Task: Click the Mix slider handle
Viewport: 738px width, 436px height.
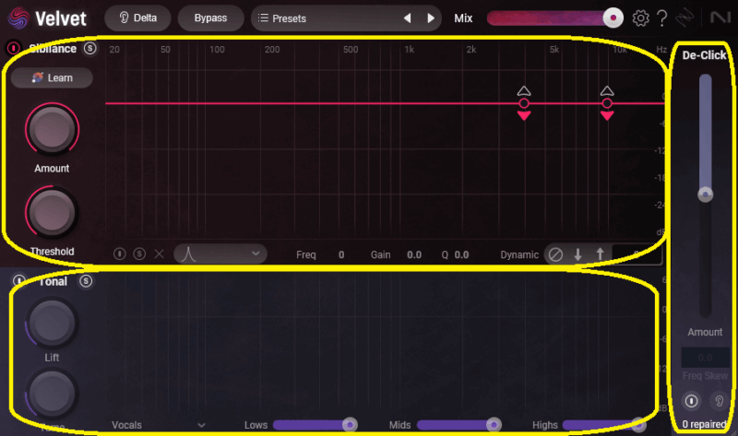Action: point(613,18)
